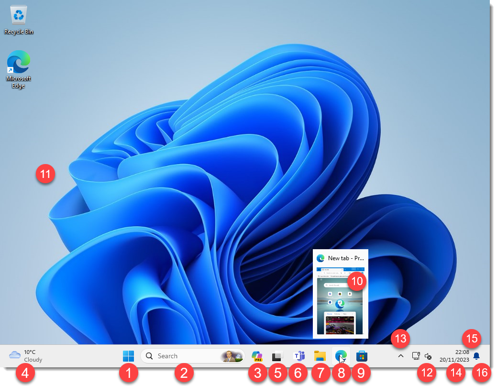The image size is (497, 386).
Task: Open Task View from the taskbar
Action: [x=277, y=356]
